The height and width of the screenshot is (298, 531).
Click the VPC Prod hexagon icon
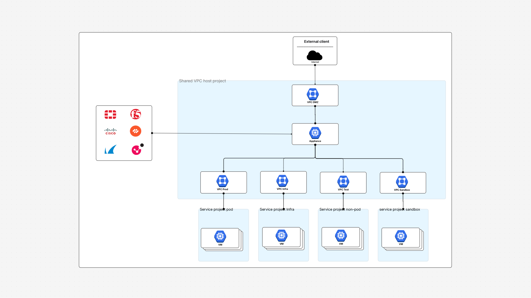coord(223,180)
